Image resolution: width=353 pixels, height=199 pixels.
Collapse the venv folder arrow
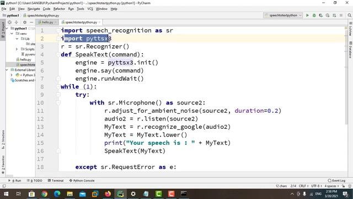pos(12,34)
